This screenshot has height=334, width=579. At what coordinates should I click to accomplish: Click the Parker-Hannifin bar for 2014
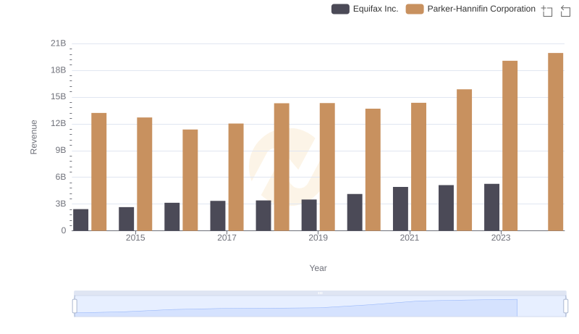[99, 172]
